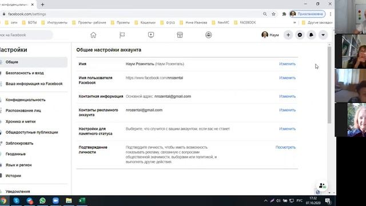The height and width of the screenshot is (206, 366).
Task: Open WhatsApp from the taskbar
Action: pos(42,201)
